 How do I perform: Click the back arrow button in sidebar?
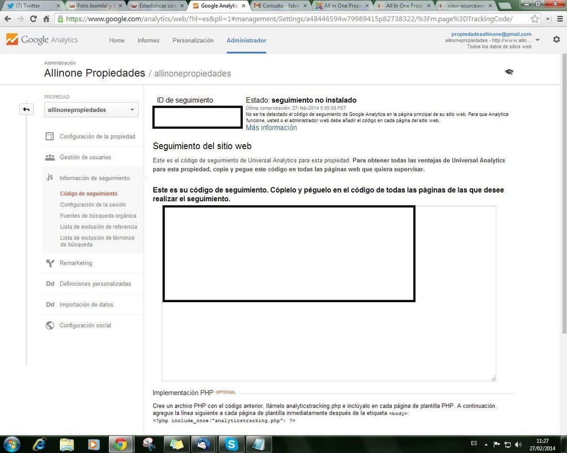click(26, 109)
